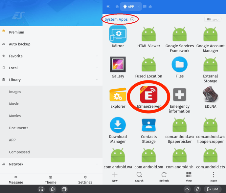This screenshot has width=226, height=193.
Task: Open the EDLNA app icon
Action: pyautogui.click(x=210, y=95)
